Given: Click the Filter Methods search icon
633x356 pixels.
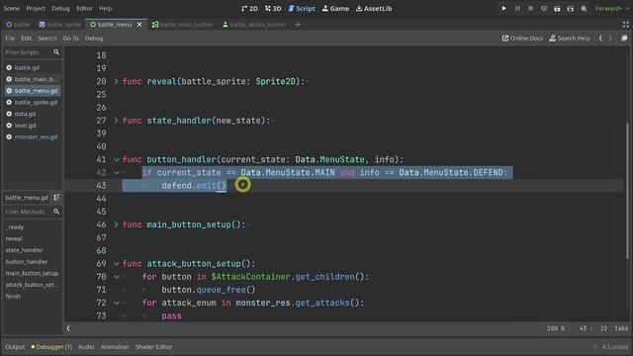Looking at the screenshot, I should point(56,211).
